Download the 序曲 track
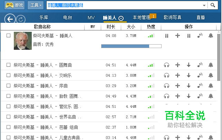The image size is (222, 140). (x=189, y=86)
